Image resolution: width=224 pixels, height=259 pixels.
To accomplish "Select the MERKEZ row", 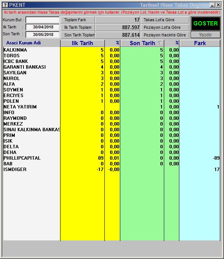I will coord(112,124).
